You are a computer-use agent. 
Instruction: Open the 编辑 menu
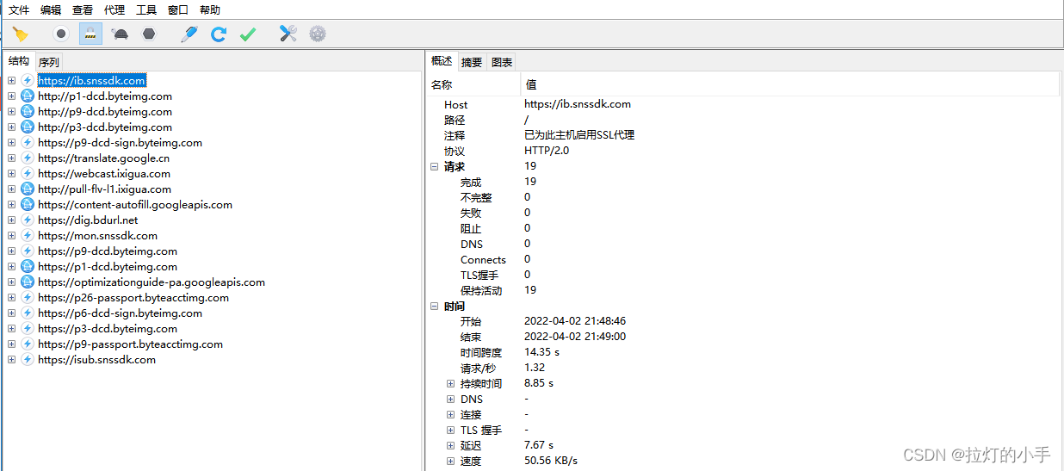51,10
